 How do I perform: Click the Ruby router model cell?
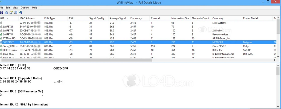[x=246, y=46]
